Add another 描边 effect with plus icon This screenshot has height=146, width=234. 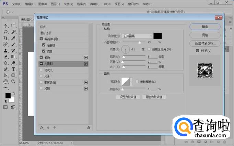point(86,58)
